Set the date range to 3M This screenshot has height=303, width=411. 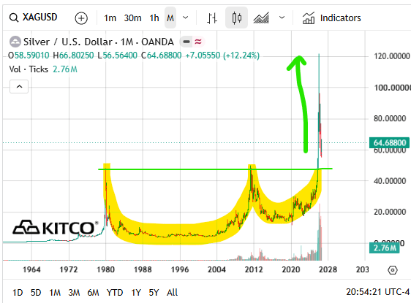[x=74, y=292]
